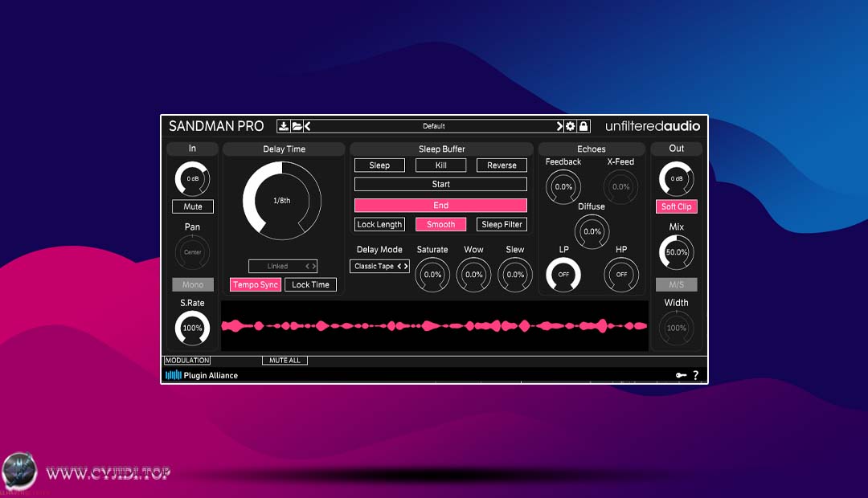Toggle the input Mute button

click(x=193, y=206)
